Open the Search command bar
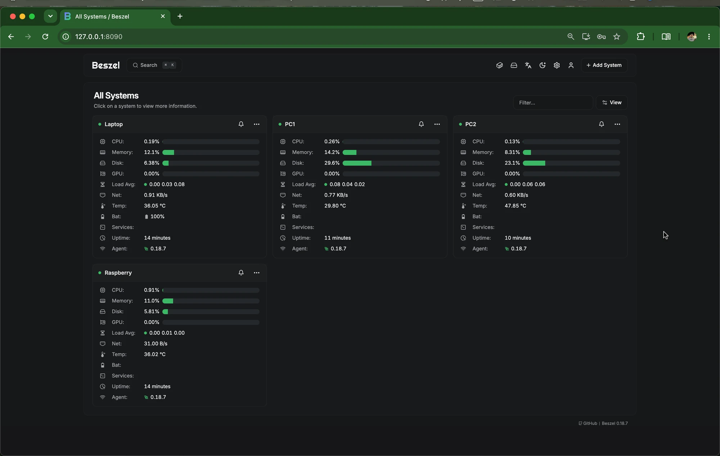The width and height of the screenshot is (720, 456). 154,65
